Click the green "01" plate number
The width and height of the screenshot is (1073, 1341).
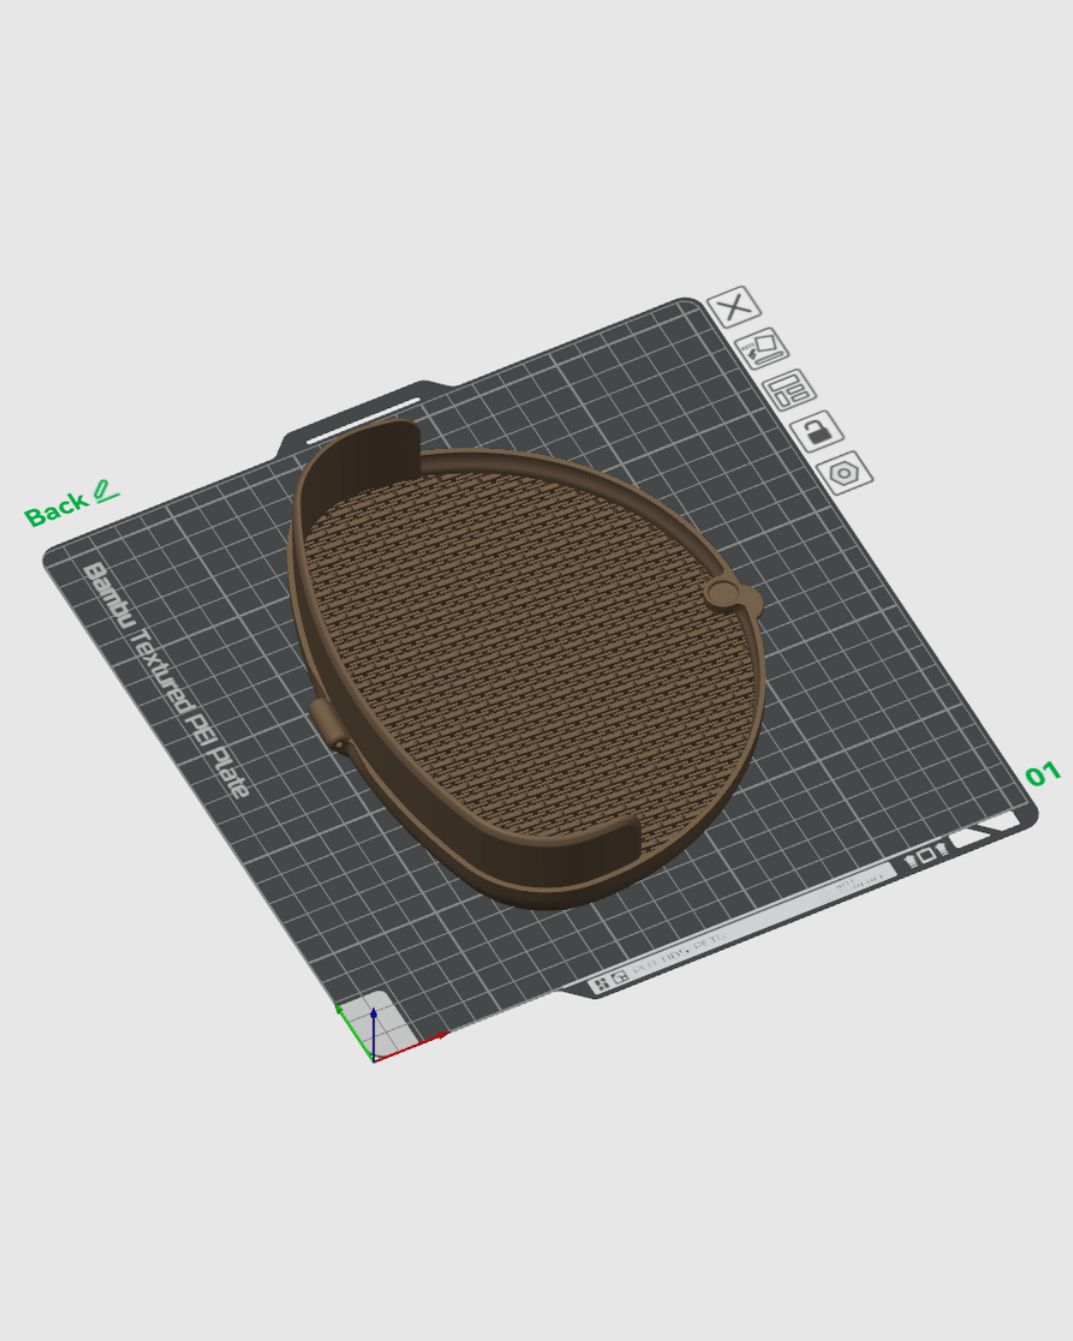1042,774
